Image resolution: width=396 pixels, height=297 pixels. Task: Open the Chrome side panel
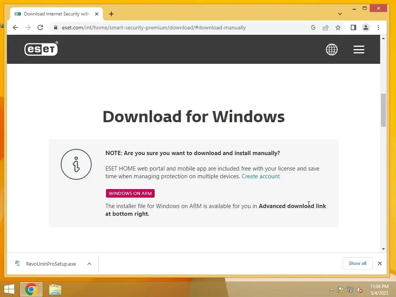pyautogui.click(x=353, y=27)
